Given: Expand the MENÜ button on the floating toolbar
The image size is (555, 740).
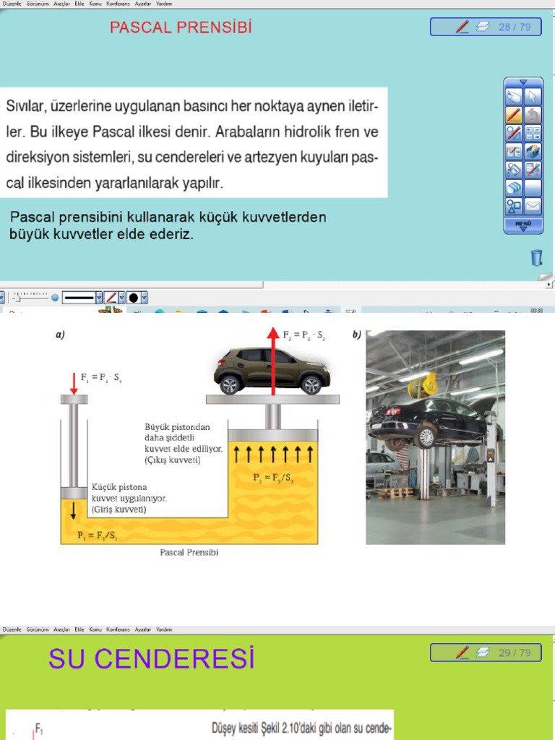Looking at the screenshot, I should [x=523, y=225].
